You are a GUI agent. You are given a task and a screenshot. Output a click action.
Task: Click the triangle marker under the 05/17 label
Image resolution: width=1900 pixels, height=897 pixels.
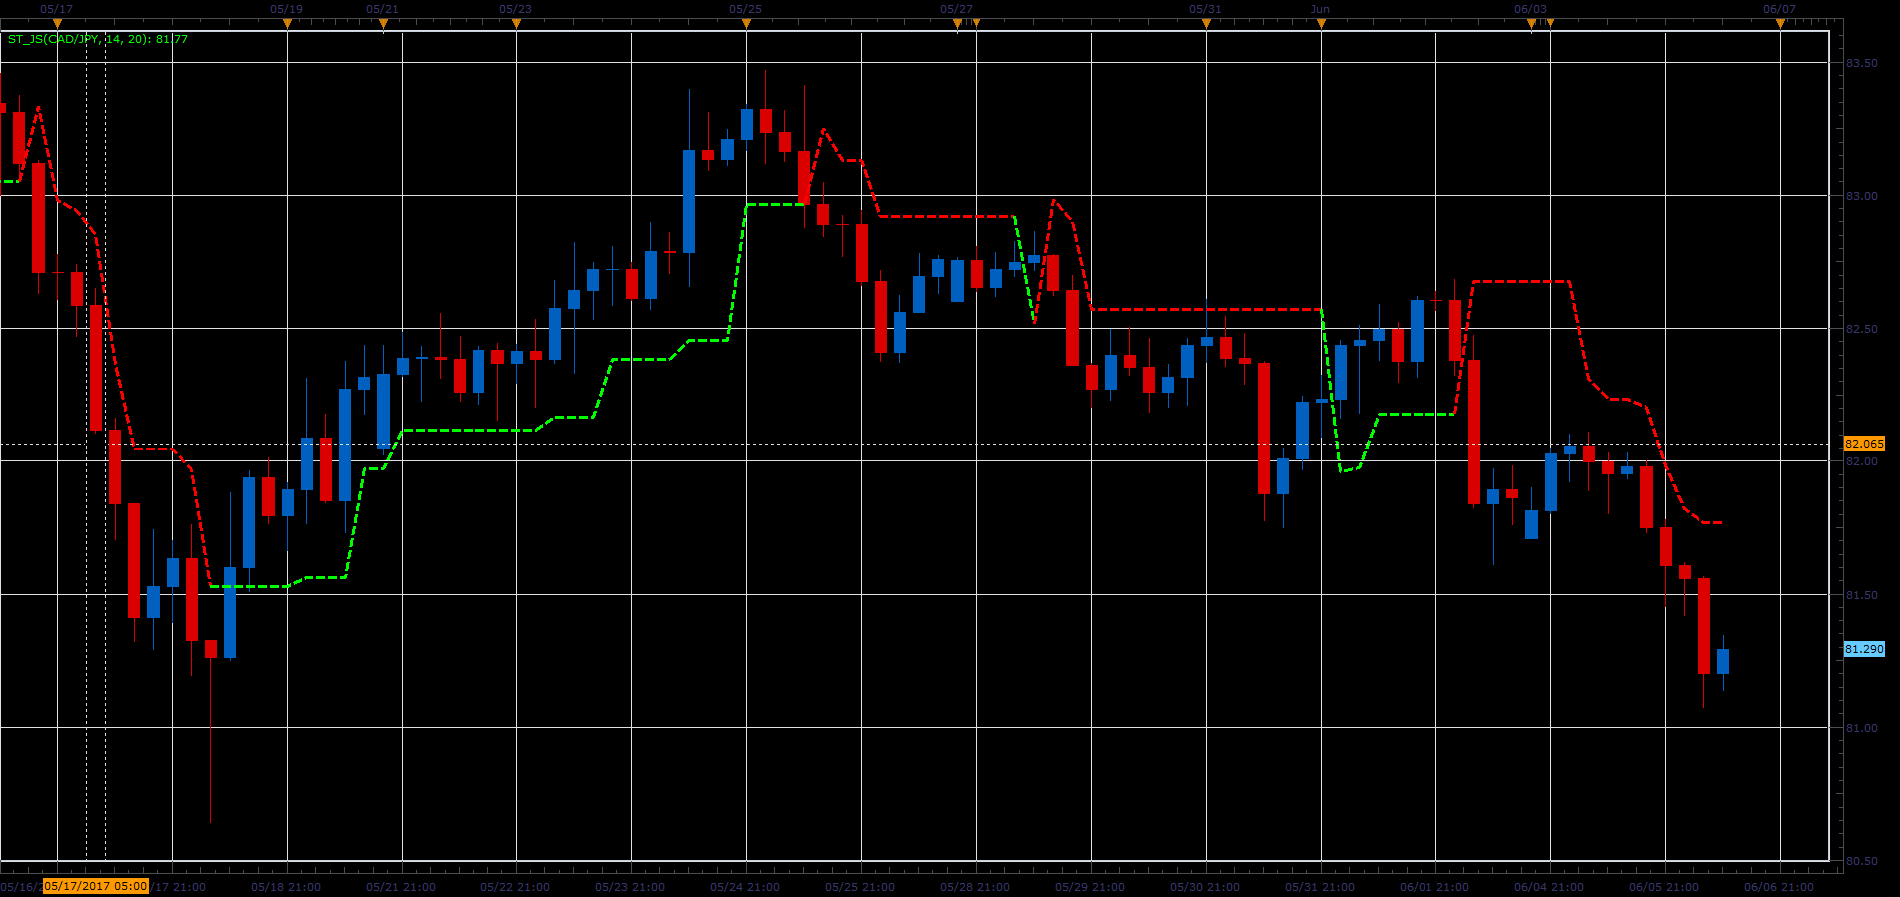pos(57,23)
